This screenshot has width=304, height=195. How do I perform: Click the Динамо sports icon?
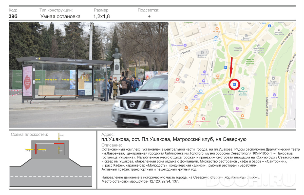click(x=274, y=95)
